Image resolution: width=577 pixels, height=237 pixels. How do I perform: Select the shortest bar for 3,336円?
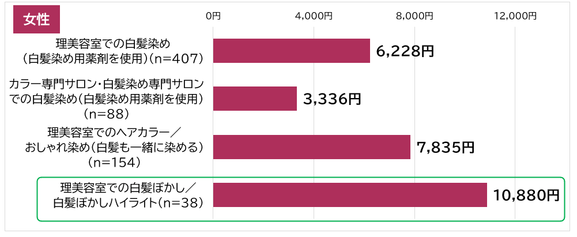pos(255,99)
